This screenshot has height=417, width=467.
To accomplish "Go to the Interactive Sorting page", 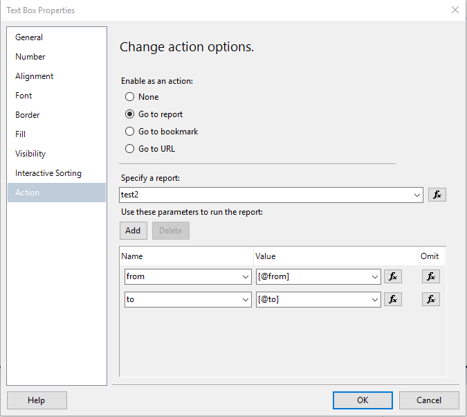I will coord(48,173).
